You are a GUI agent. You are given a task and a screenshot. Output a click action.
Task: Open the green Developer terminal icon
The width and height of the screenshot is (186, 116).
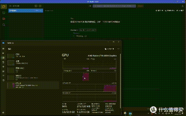pos(4,12)
